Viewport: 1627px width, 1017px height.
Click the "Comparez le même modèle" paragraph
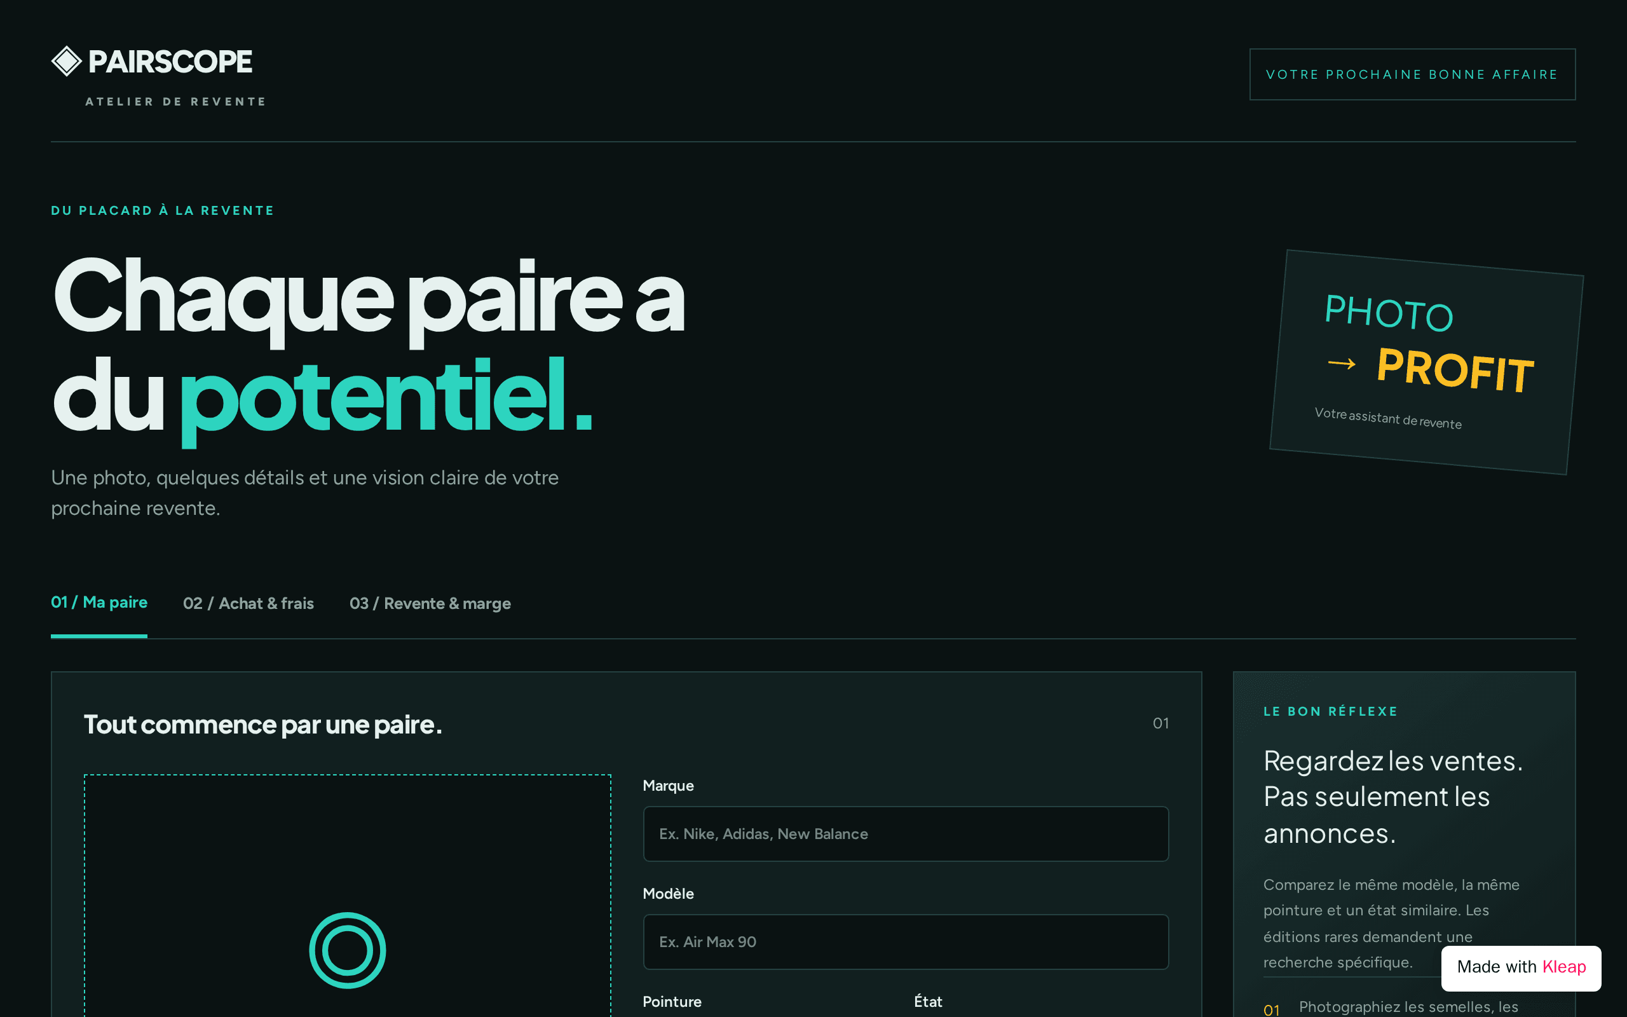[x=1391, y=924]
